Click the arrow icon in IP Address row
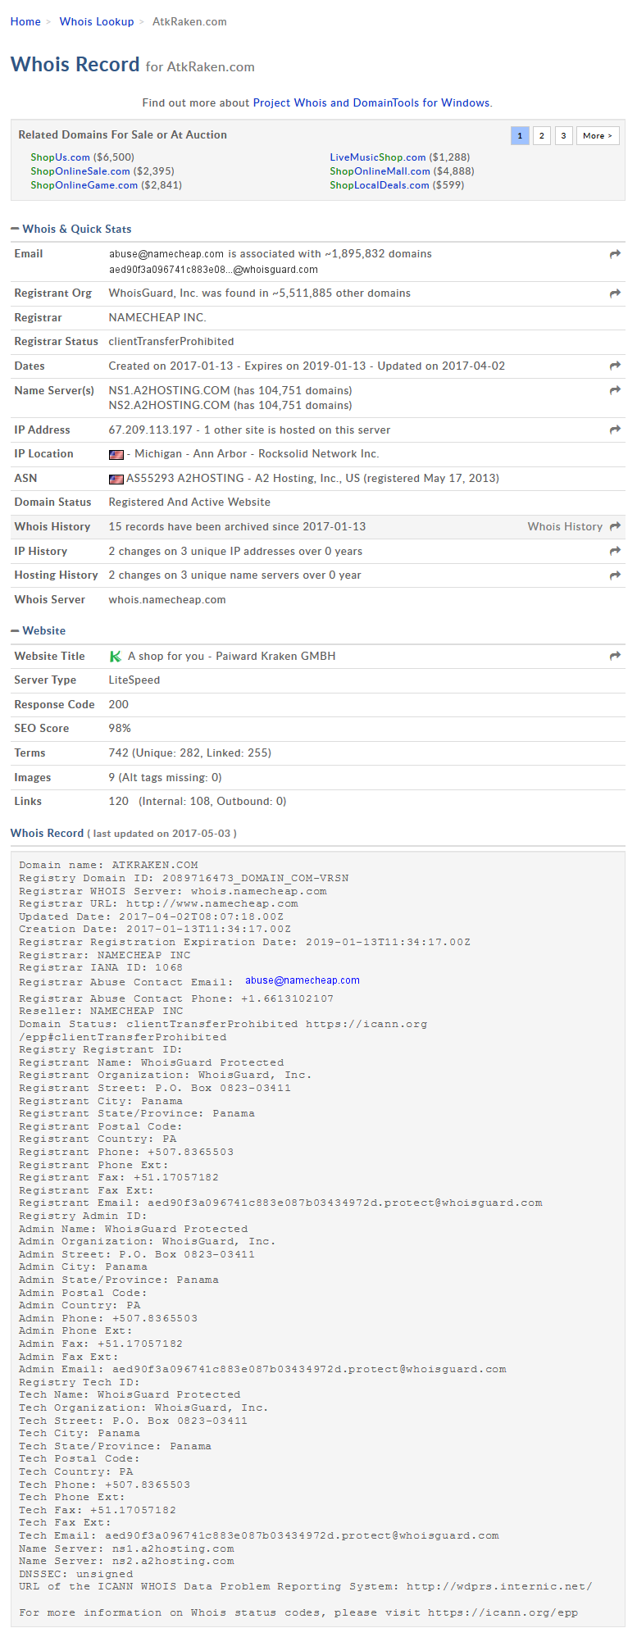 pyautogui.click(x=615, y=430)
